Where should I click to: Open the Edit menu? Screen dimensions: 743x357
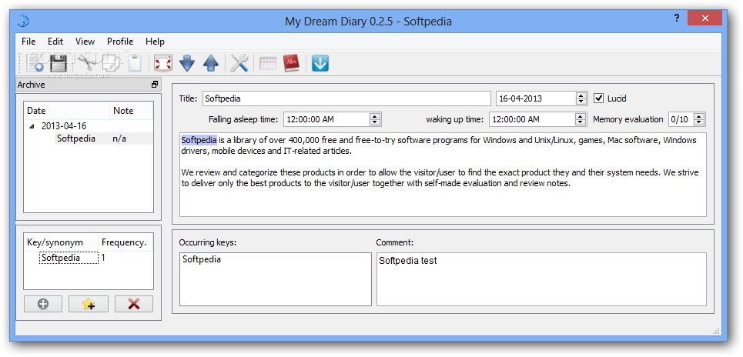(x=55, y=42)
